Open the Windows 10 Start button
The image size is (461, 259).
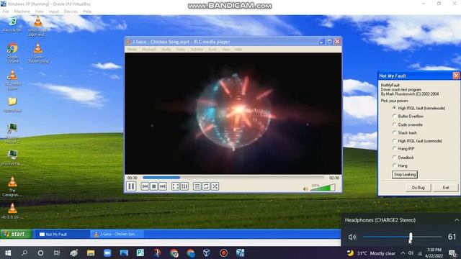[x=8, y=253]
